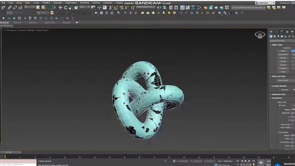Click the Mirror tool icon
The width and height of the screenshot is (295, 166).
click(159, 7)
